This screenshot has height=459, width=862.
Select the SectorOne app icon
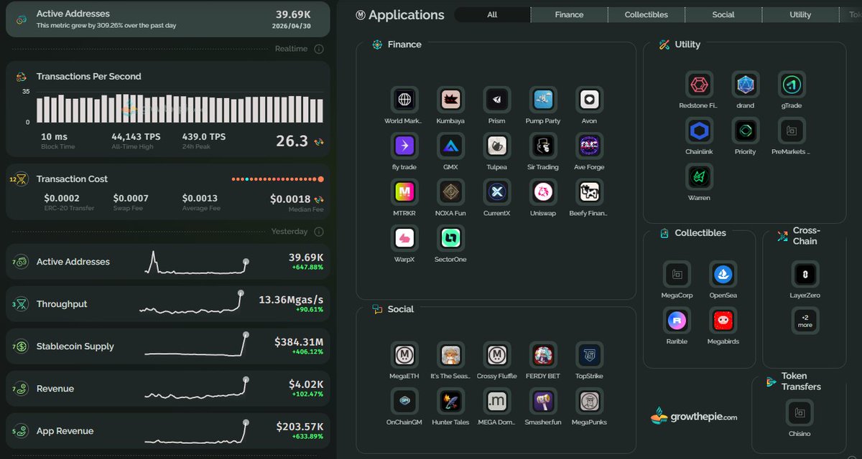tap(450, 237)
